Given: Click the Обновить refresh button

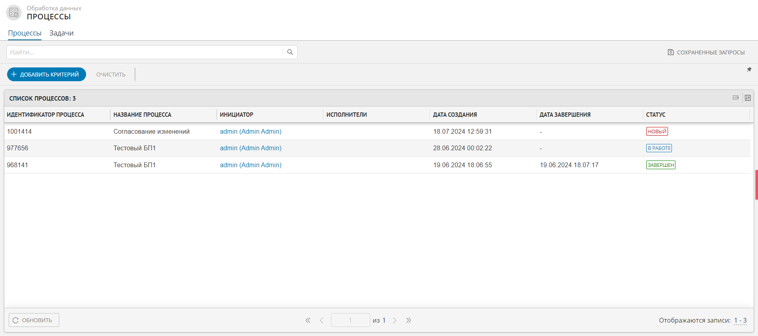Looking at the screenshot, I should (34, 320).
